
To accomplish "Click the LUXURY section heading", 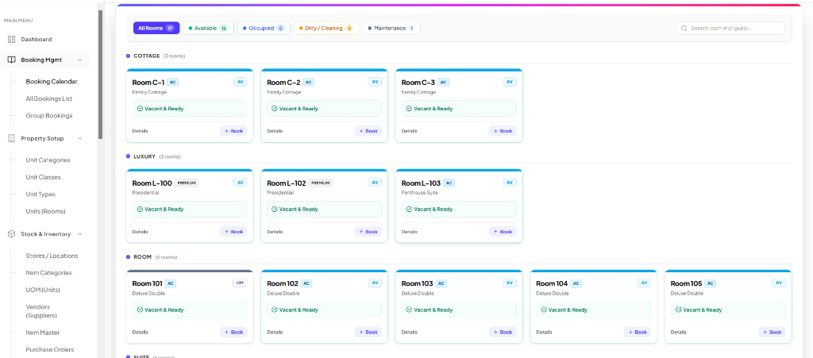I will click(144, 156).
